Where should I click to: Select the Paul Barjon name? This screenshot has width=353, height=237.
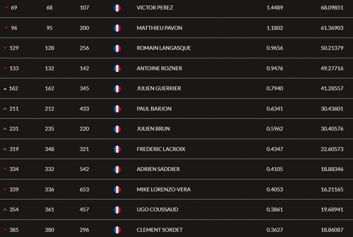pos(154,109)
